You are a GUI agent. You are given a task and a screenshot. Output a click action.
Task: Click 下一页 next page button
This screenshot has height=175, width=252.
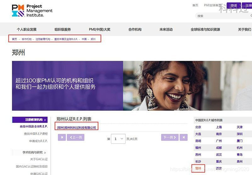tap(170, 137)
